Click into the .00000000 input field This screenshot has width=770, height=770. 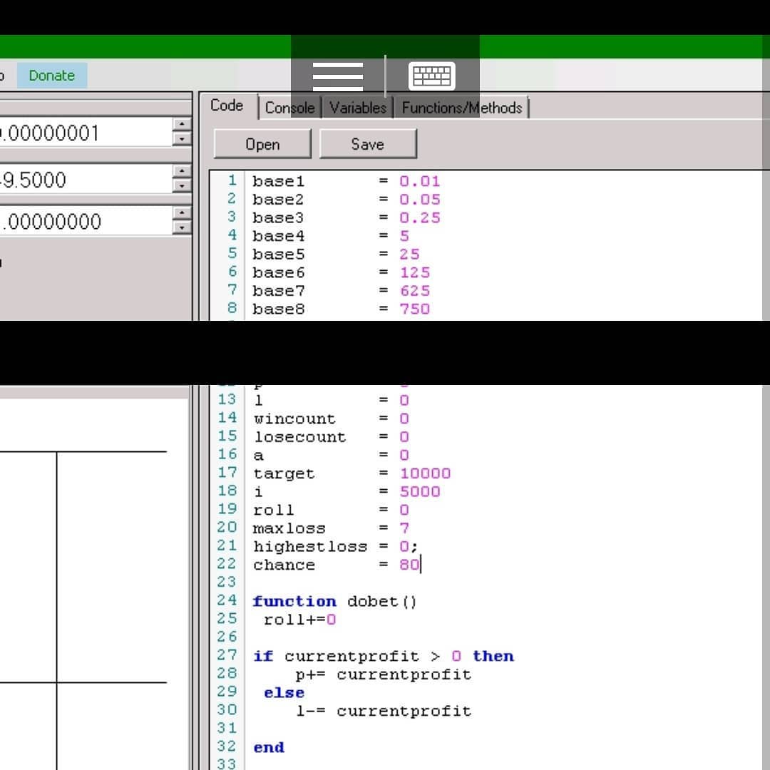pos(86,221)
